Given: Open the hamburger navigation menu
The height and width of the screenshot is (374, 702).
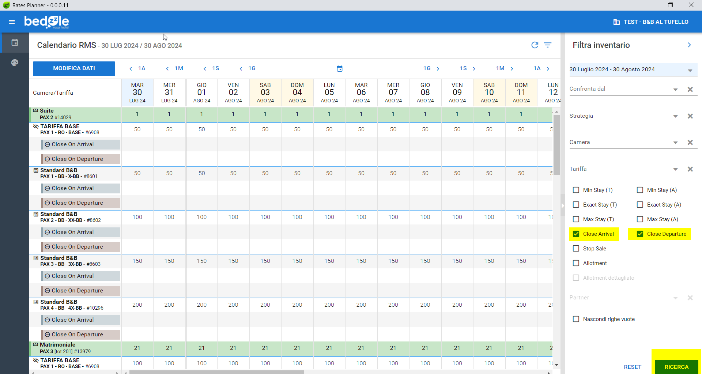Looking at the screenshot, I should point(12,22).
